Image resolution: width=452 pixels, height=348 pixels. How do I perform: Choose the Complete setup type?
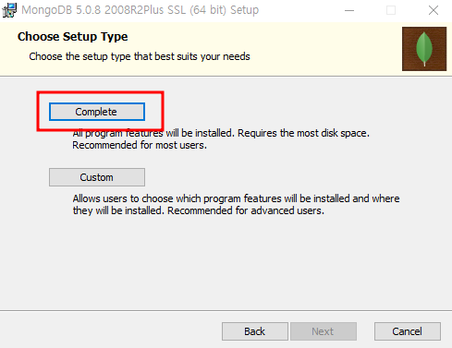[97, 112]
